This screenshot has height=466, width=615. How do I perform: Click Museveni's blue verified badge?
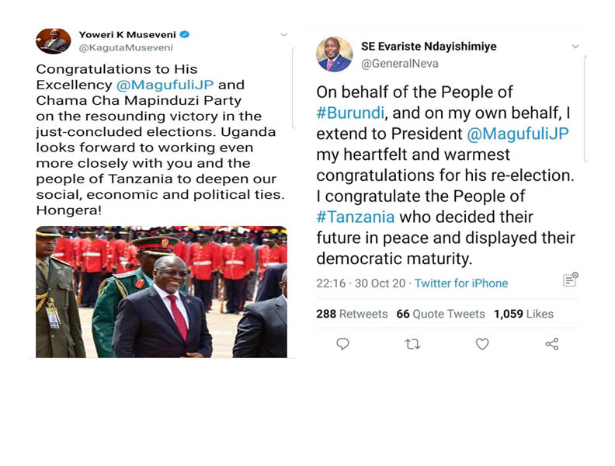[184, 34]
